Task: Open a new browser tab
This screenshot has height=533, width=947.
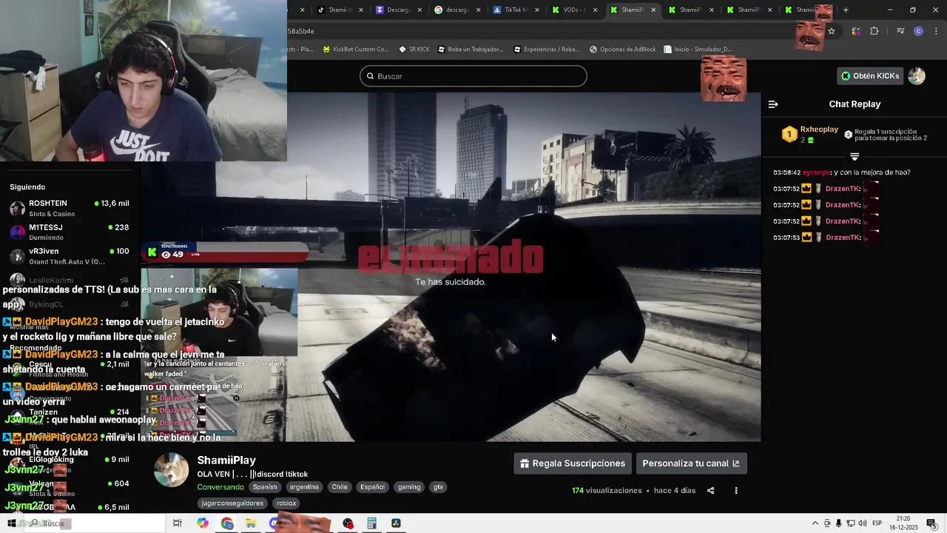Action: pos(846,10)
